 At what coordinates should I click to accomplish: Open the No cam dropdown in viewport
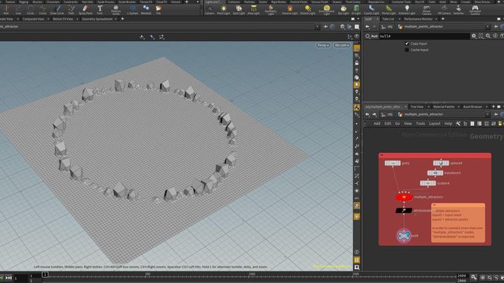click(x=342, y=45)
